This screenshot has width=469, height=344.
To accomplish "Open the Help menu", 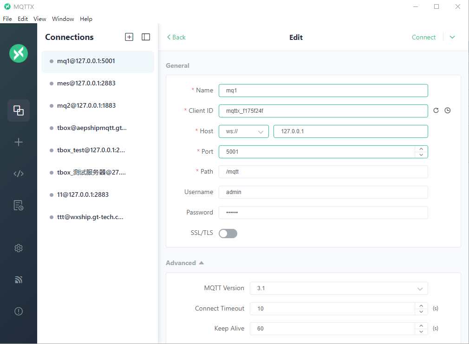I will pyautogui.click(x=86, y=19).
